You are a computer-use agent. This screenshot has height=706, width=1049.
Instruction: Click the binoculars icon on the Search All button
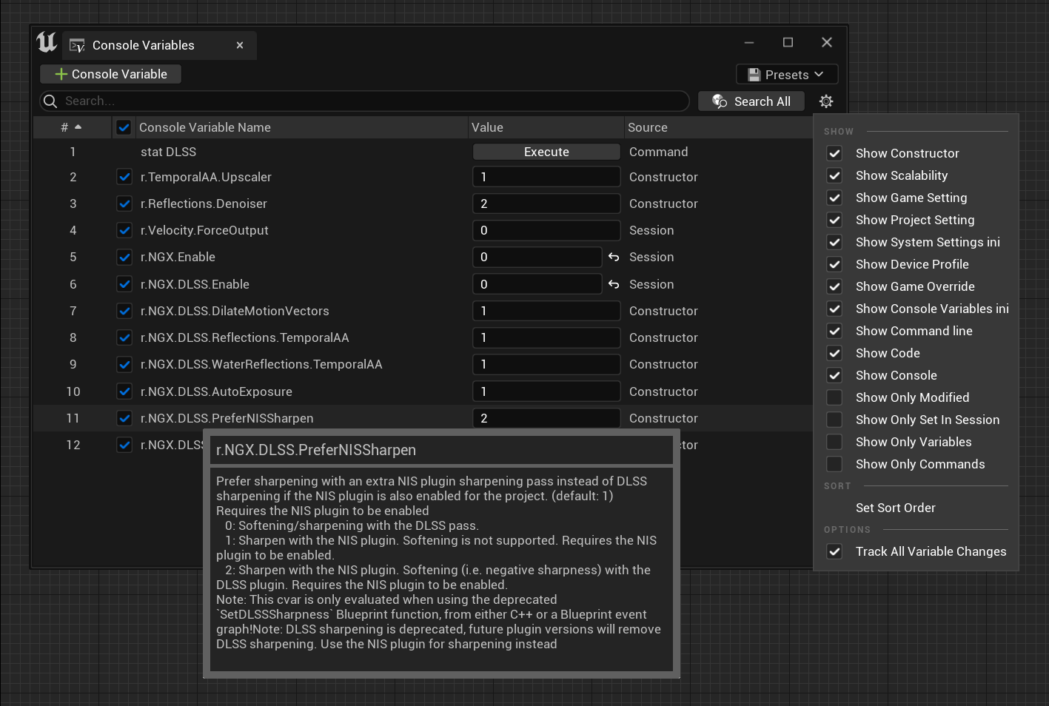coord(719,101)
